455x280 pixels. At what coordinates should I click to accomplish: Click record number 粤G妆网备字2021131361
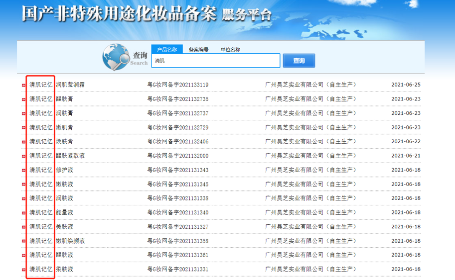click(177, 255)
